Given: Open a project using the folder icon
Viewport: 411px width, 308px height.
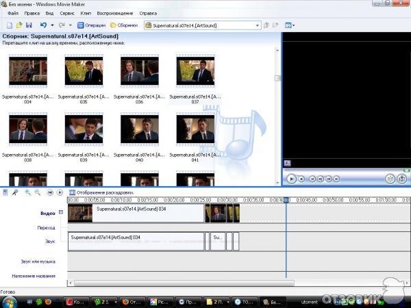Looking at the screenshot, I should click(x=19, y=25).
